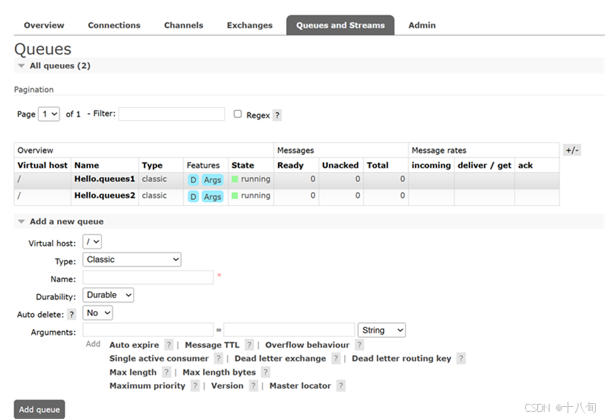Image resolution: width=605 pixels, height=419 pixels.
Task: Show help for Single active consumer
Action: [x=218, y=359]
